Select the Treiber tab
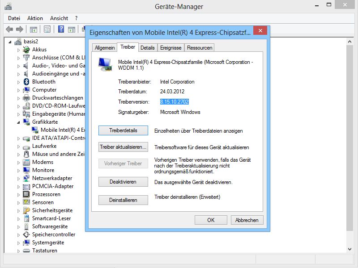 (x=128, y=47)
